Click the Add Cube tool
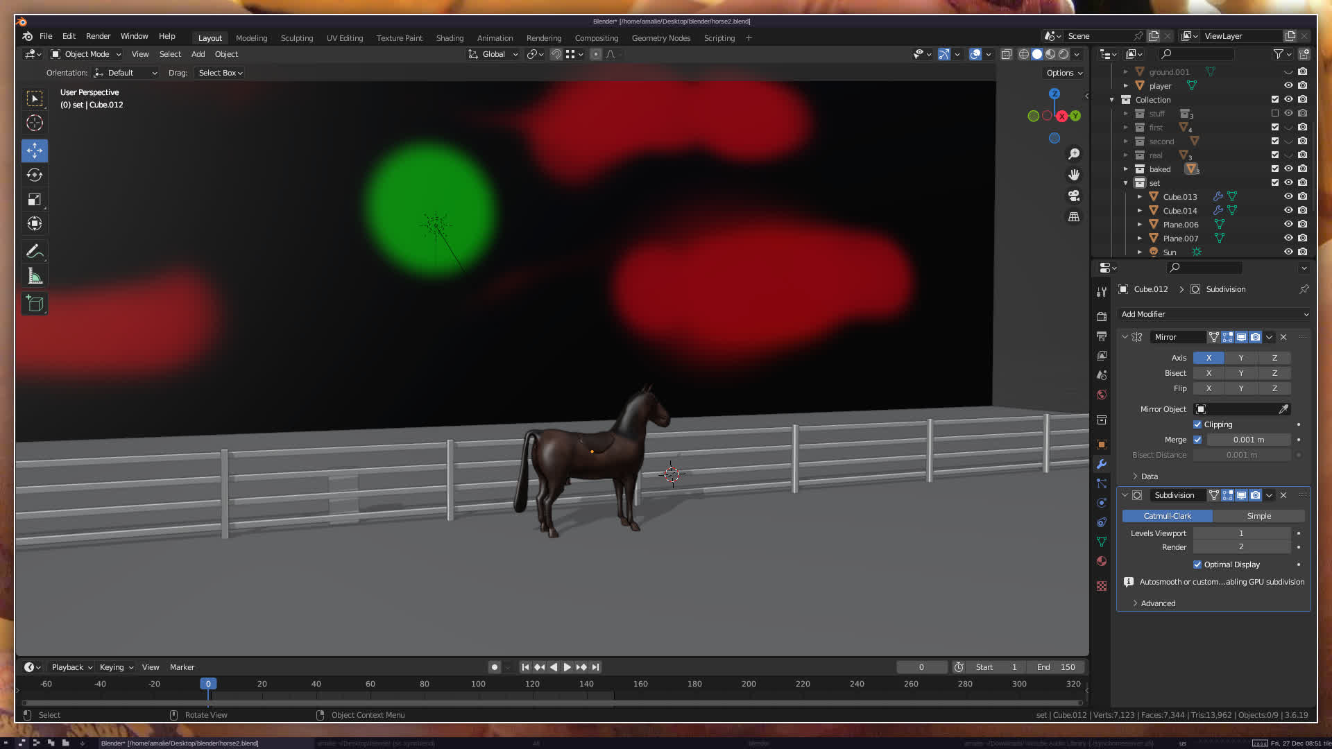This screenshot has width=1332, height=749. click(x=35, y=304)
